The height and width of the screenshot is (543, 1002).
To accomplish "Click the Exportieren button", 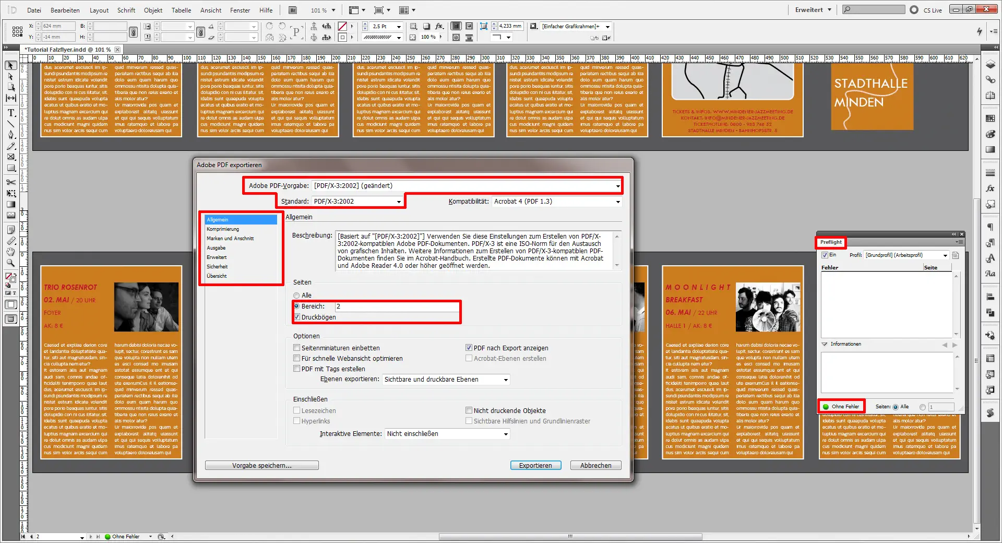I will 535,465.
